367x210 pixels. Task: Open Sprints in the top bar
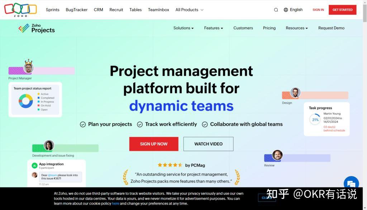coord(52,10)
